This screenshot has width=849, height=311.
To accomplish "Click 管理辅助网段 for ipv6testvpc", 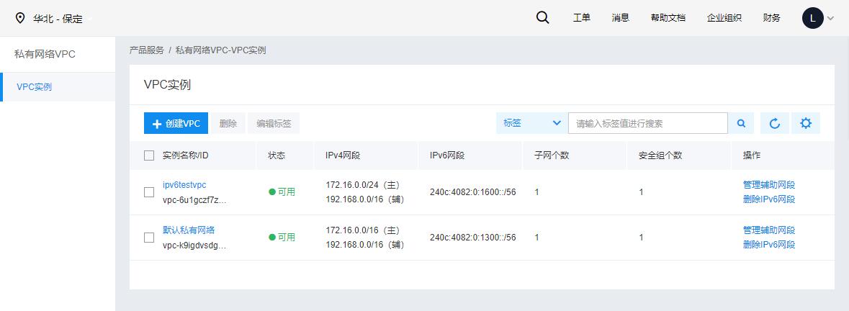I will pyautogui.click(x=769, y=185).
